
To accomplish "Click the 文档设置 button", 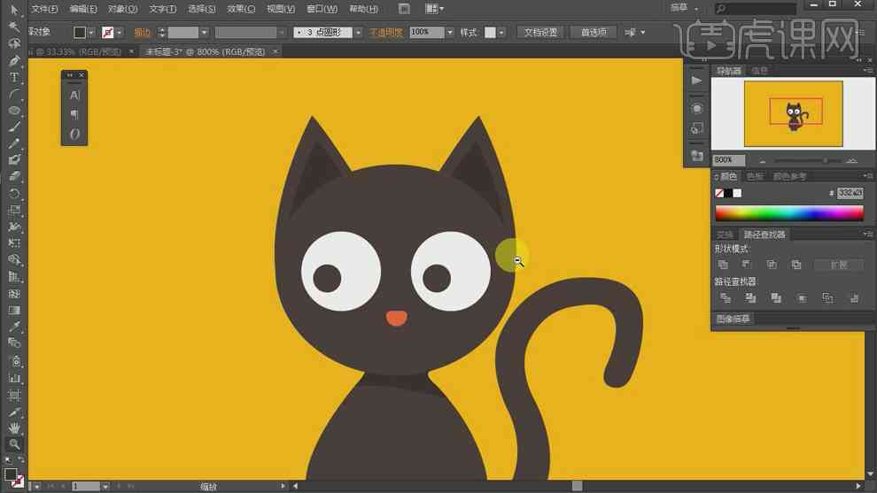I will (540, 33).
